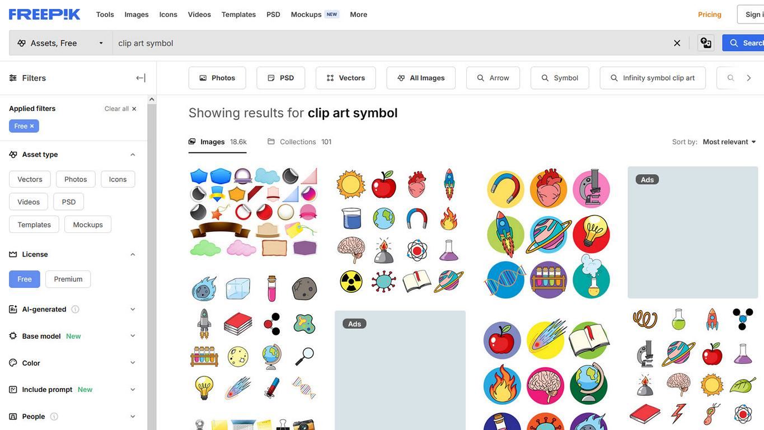Open the science circle icons thumbnail
Screen dimensions: 764x430
point(548,233)
